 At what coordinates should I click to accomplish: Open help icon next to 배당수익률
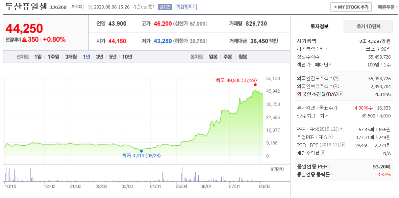click(x=323, y=153)
